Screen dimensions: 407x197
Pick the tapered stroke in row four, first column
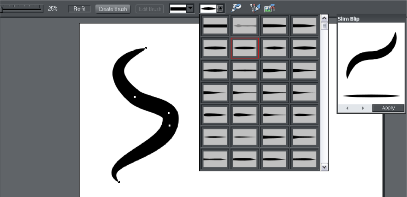pyautogui.click(x=215, y=92)
